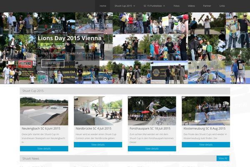Open the Klosterneuburg SC 8.Aug 2015 title
250x167 pixels.
[202, 129]
